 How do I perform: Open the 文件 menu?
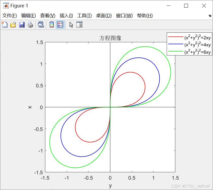(10, 15)
